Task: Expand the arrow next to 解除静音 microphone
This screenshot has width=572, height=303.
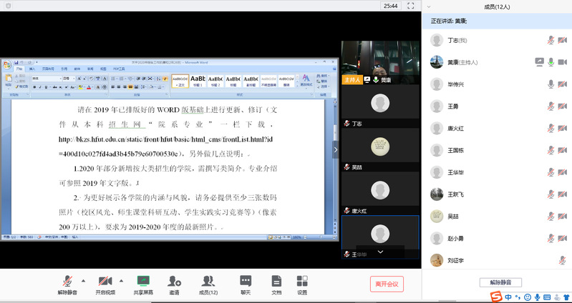Action: point(82,280)
